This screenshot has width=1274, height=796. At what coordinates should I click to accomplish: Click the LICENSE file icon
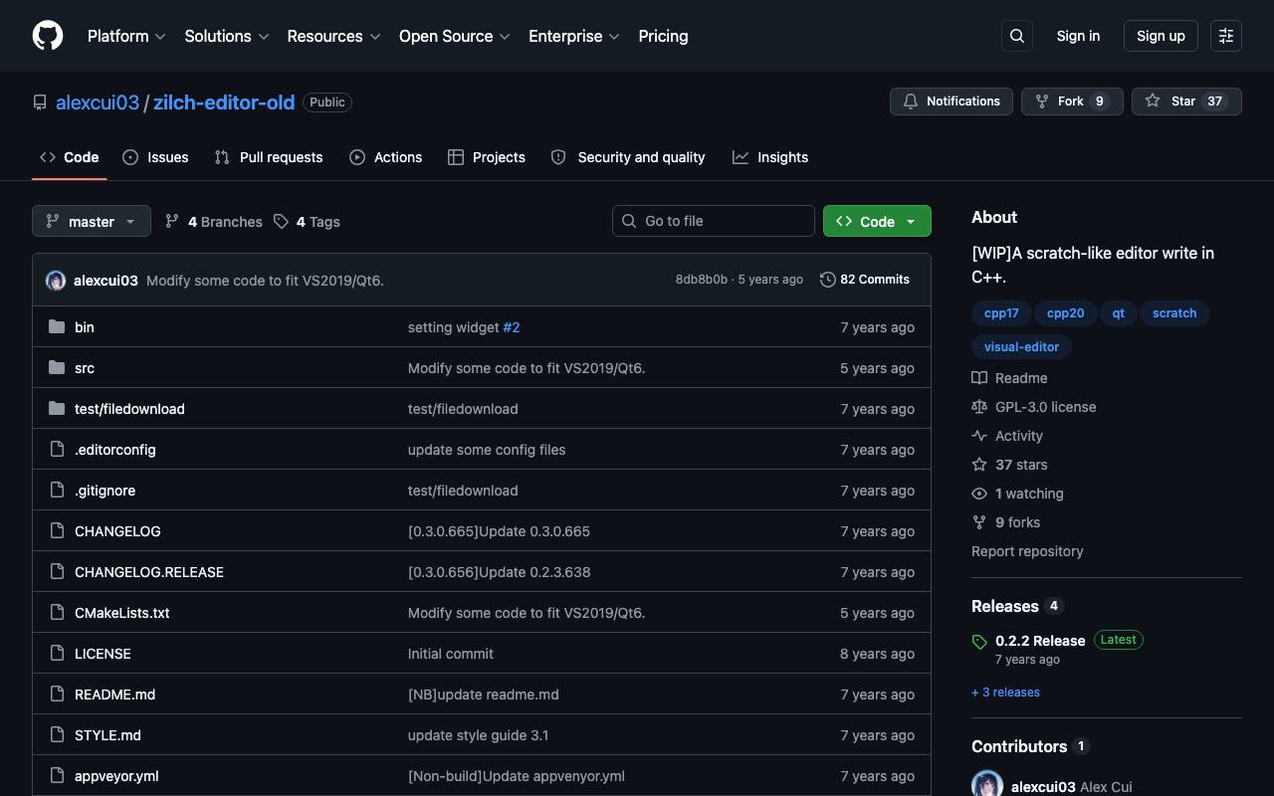(57, 654)
